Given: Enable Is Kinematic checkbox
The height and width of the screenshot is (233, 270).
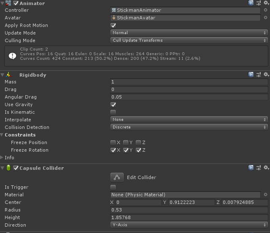Looking at the screenshot, I should point(113,112).
